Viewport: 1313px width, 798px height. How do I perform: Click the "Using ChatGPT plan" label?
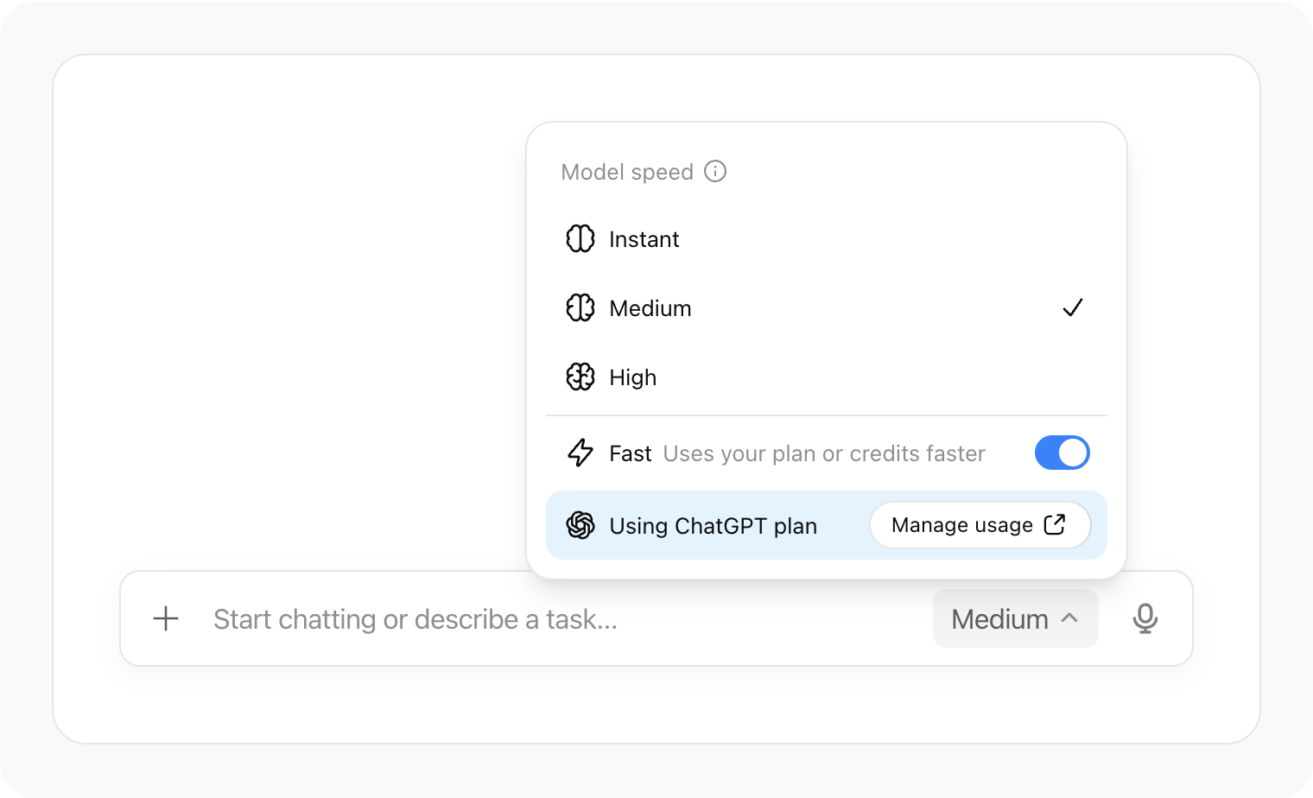713,526
